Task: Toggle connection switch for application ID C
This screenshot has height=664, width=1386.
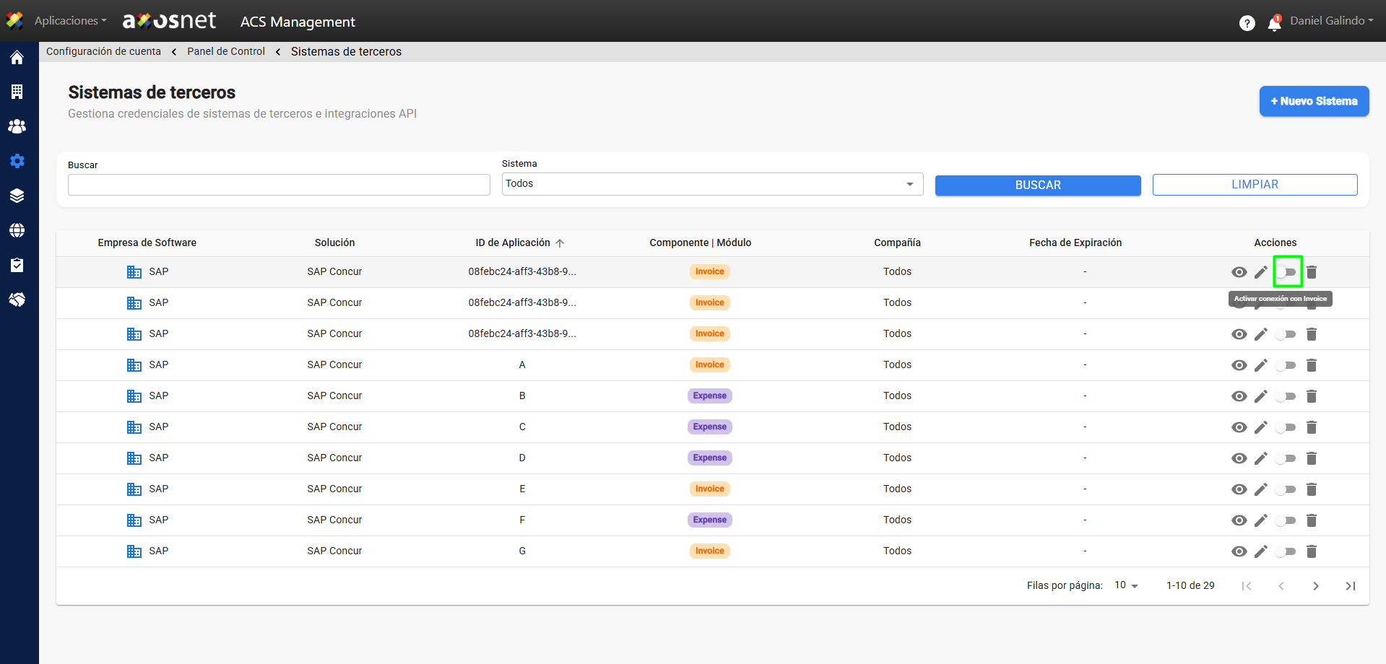Action: point(1286,427)
